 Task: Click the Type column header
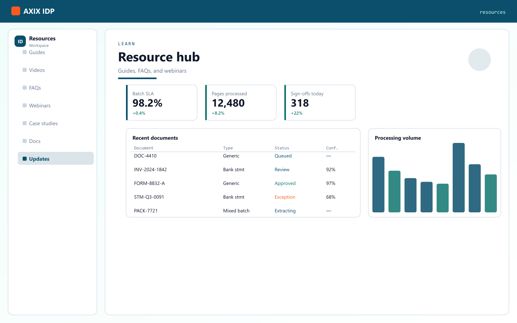click(x=228, y=148)
